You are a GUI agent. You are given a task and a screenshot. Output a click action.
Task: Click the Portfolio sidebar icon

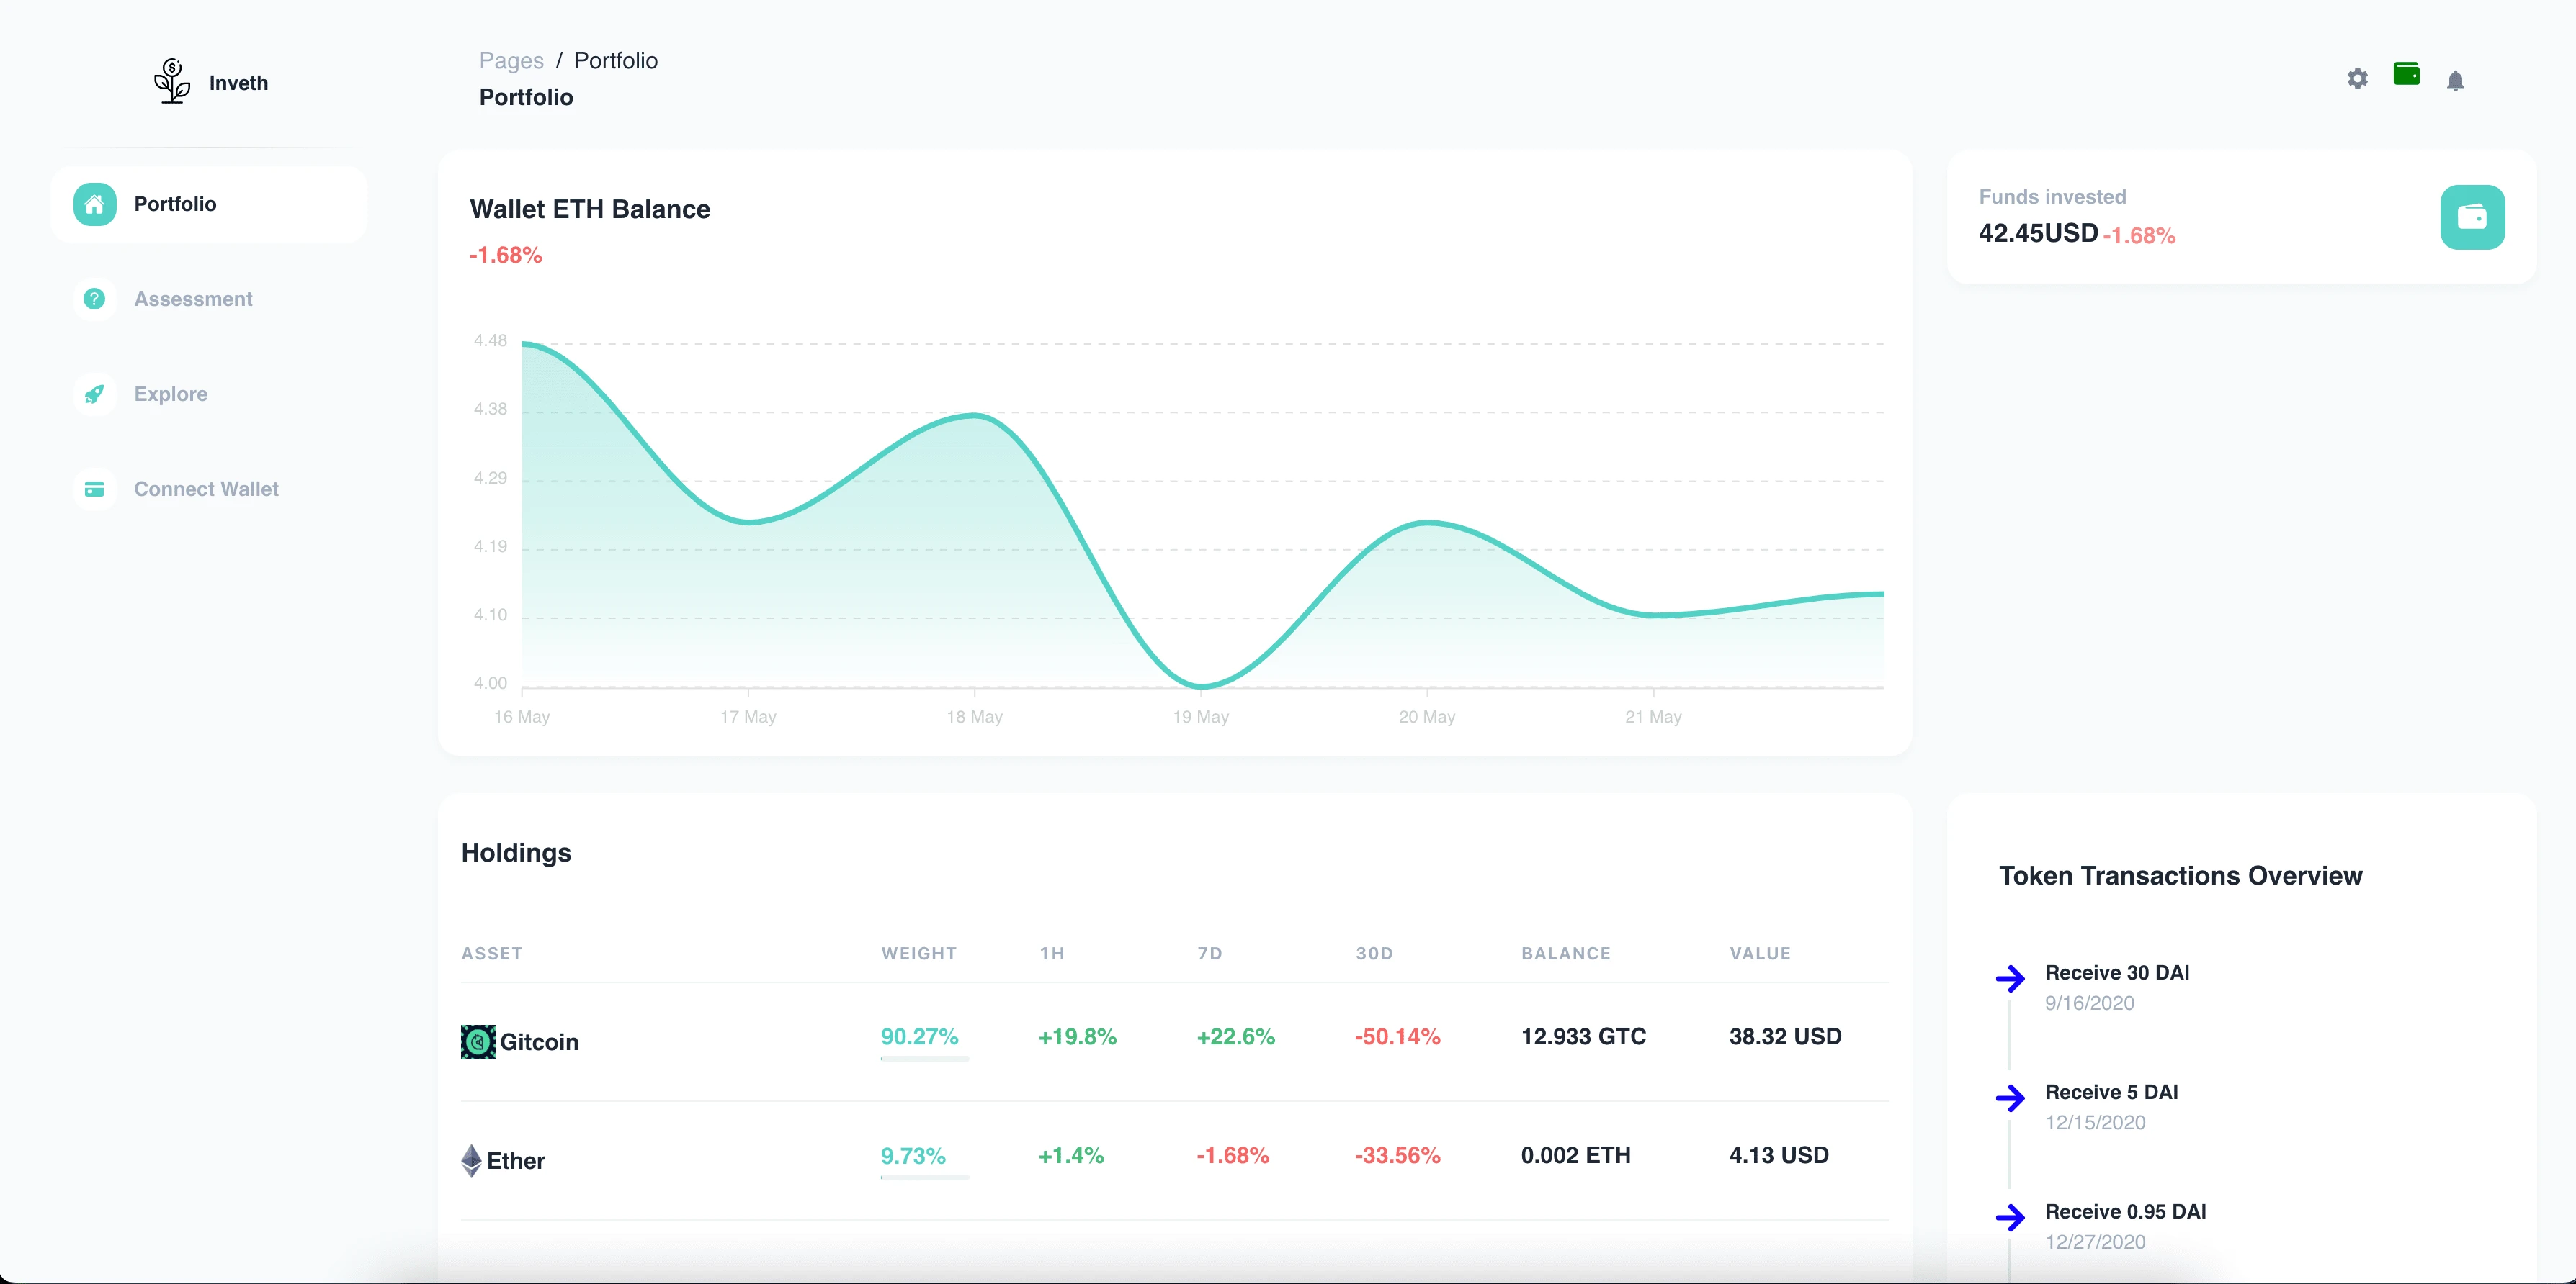[95, 204]
